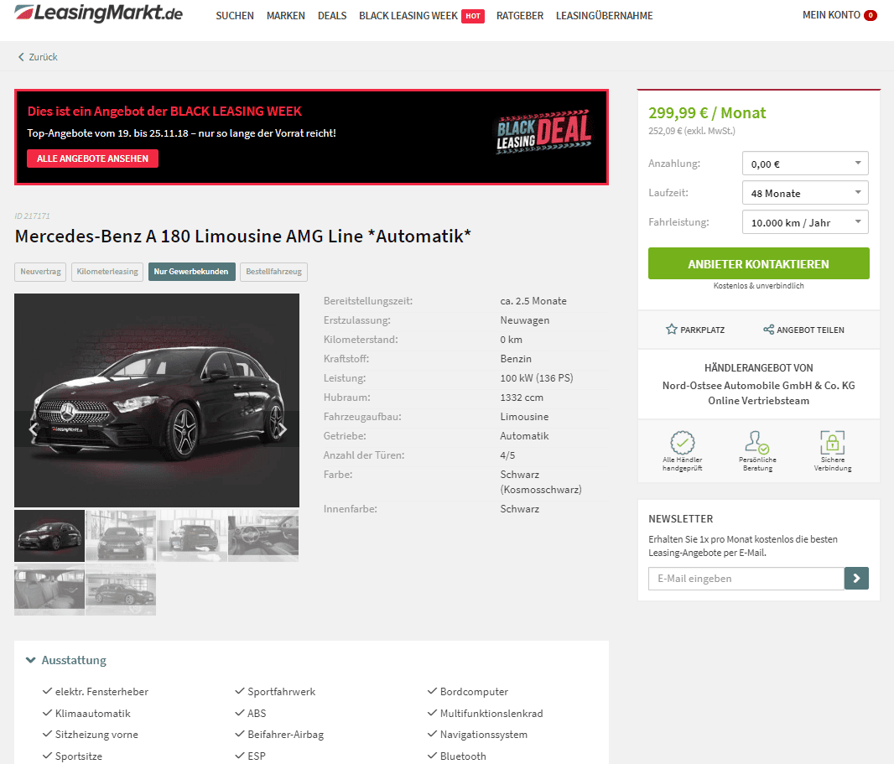Select the rear view car thumbnail
Image resolution: width=894 pixels, height=764 pixels.
[x=192, y=536]
